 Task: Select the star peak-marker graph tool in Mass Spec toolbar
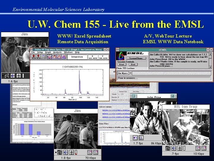click(x=54, y=57)
